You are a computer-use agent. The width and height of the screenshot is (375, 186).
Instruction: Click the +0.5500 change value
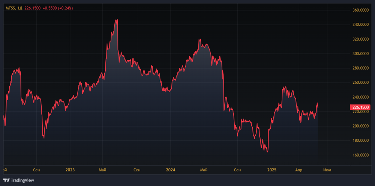(50, 8)
